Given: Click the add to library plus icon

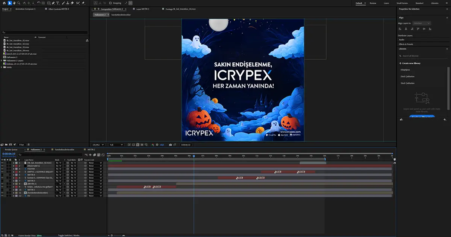Looking at the screenshot, I should (445, 120).
